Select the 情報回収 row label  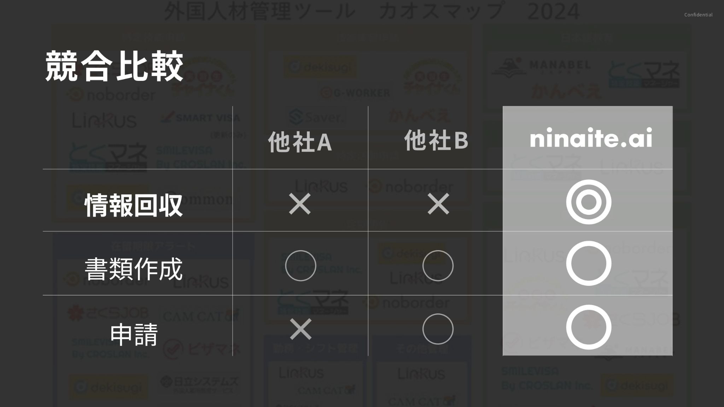[134, 205]
